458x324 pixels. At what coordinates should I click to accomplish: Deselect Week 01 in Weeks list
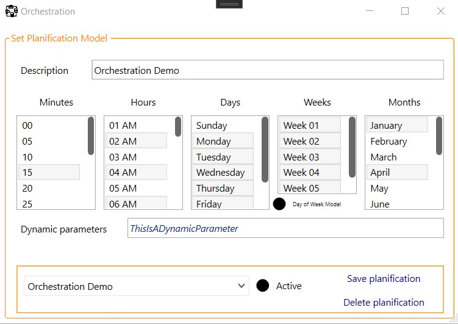click(x=310, y=125)
